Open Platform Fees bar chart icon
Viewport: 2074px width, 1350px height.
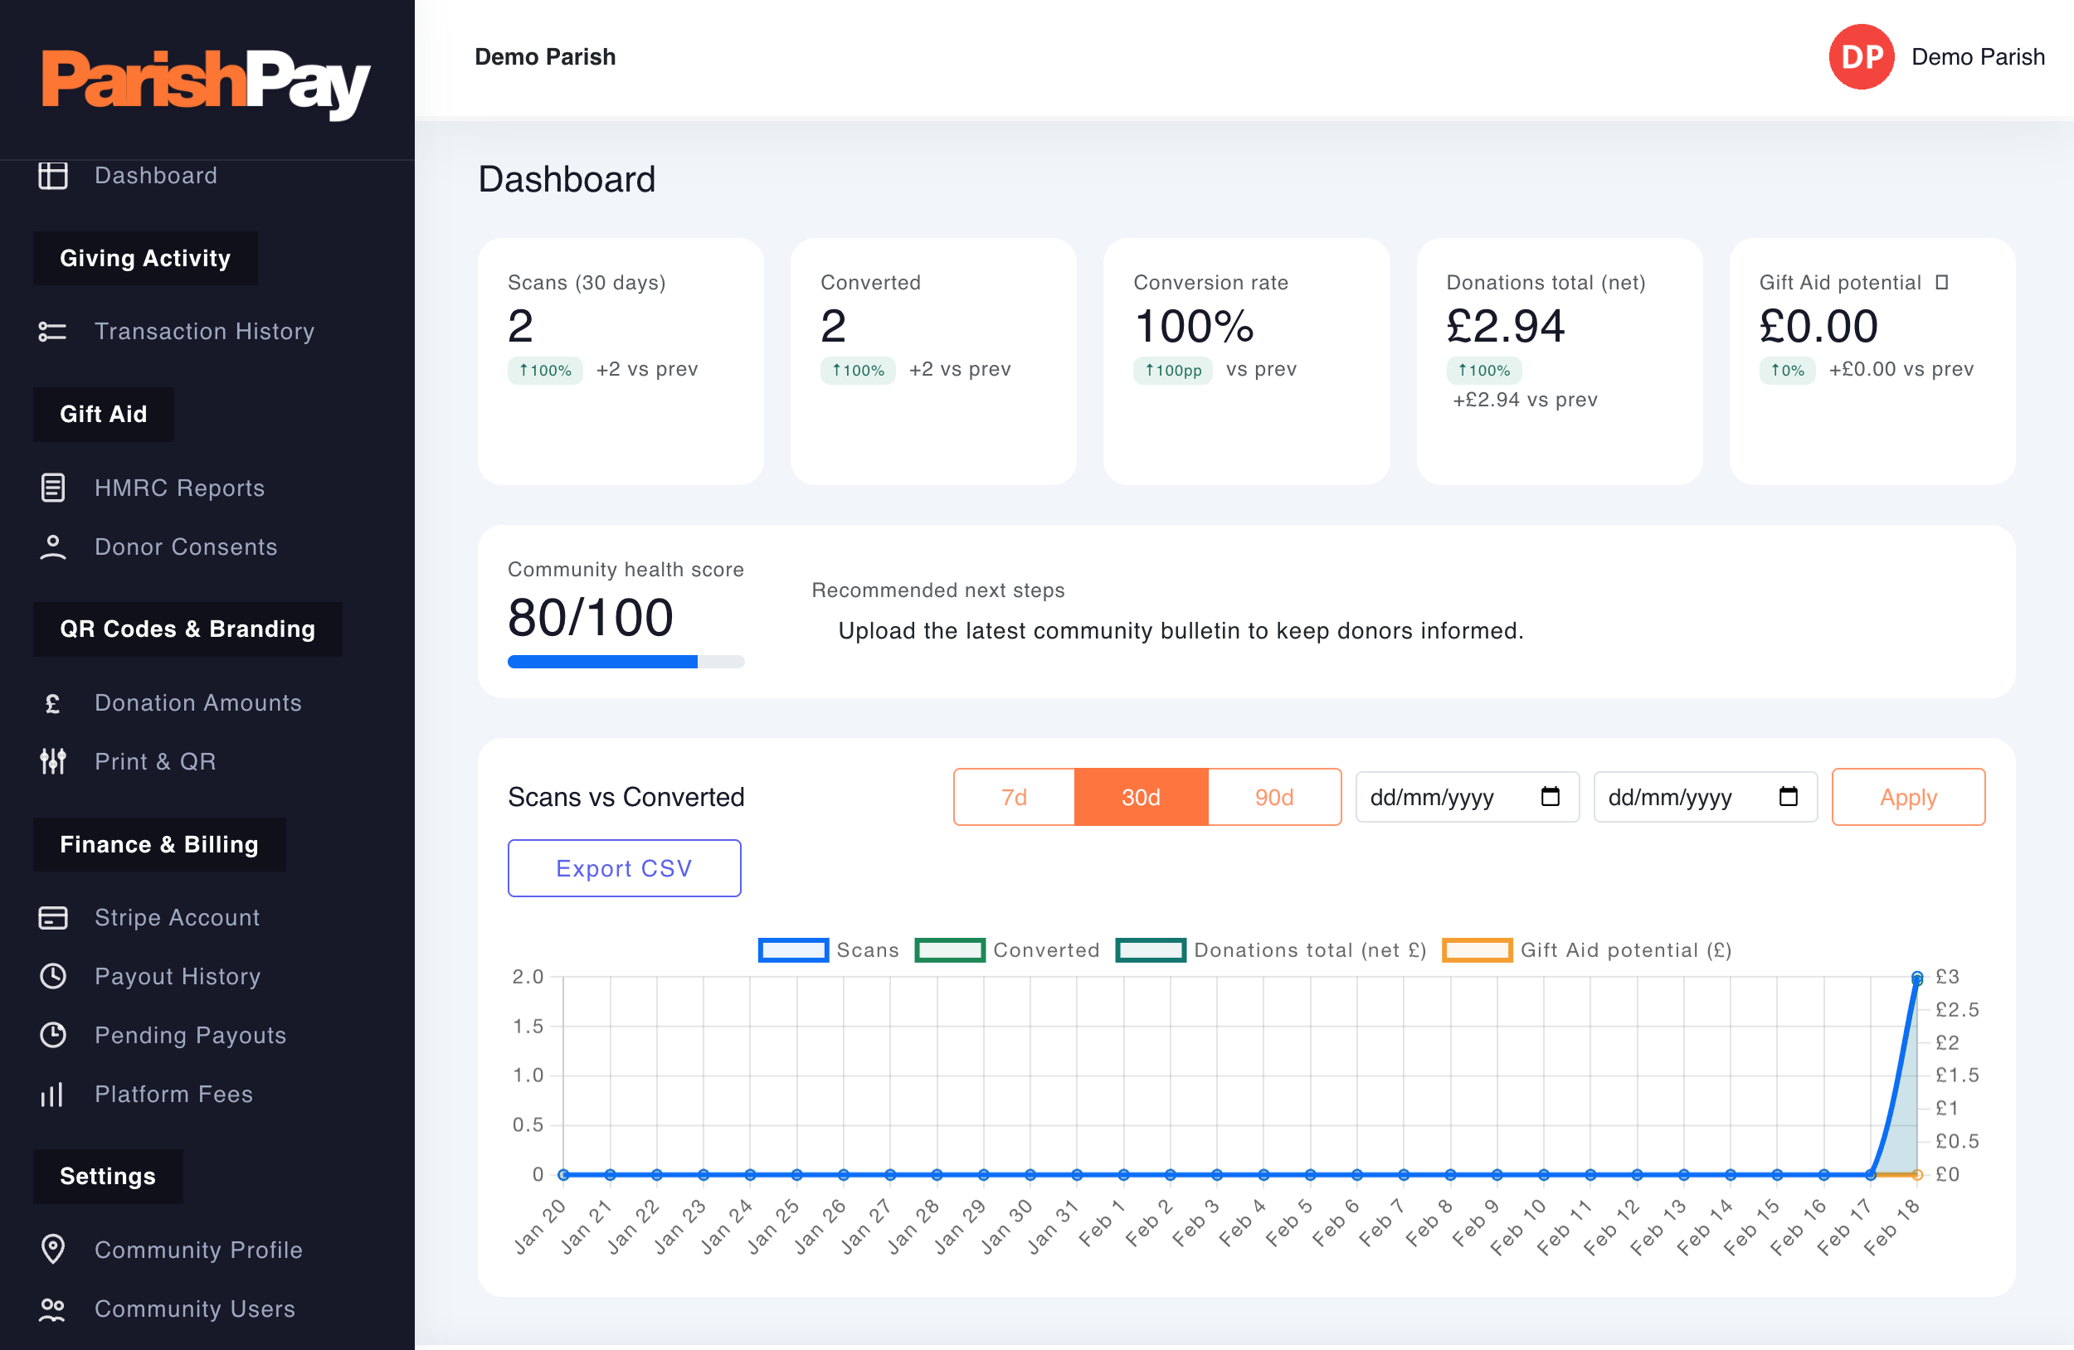[x=53, y=1094]
